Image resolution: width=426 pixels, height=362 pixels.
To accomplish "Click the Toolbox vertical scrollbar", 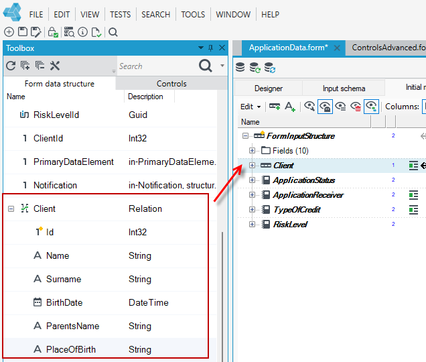I will tap(222, 296).
